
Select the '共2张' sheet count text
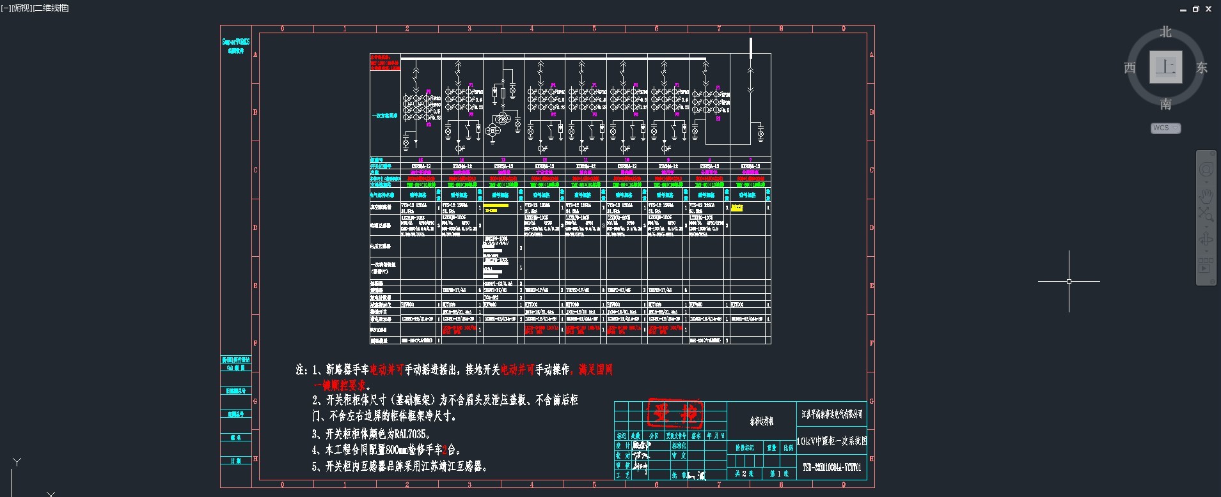click(744, 473)
